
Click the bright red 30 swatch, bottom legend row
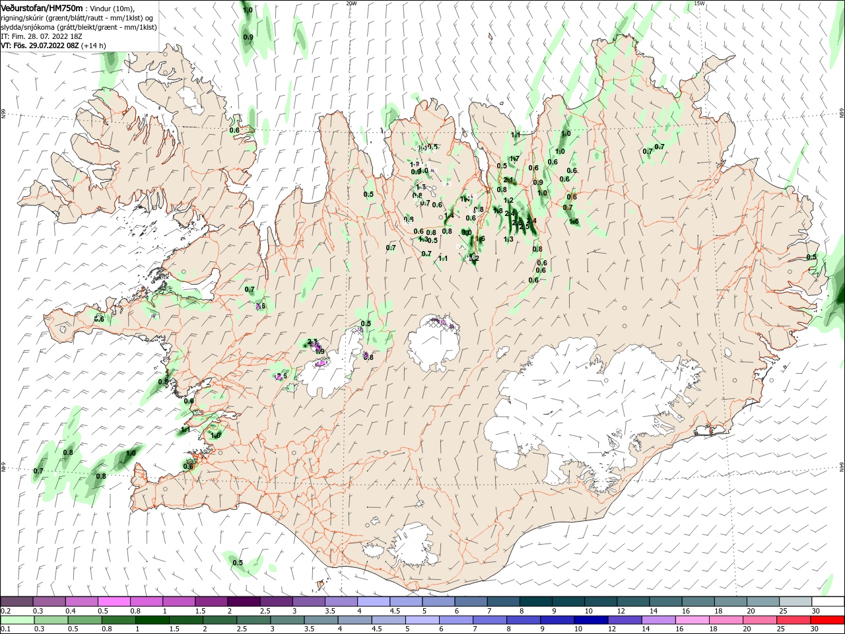pyautogui.click(x=828, y=620)
